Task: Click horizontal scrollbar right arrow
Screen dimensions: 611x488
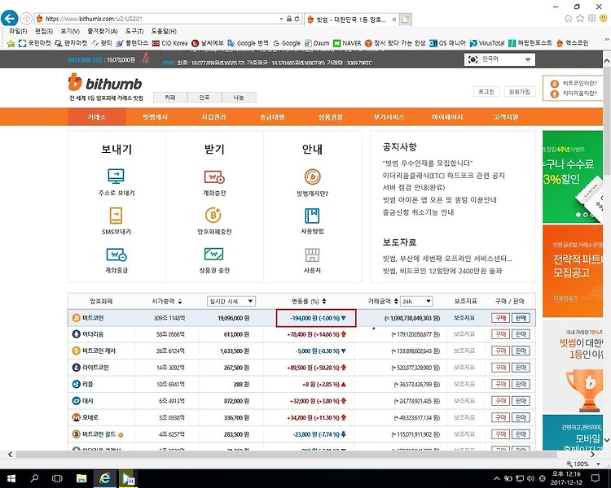Action: coord(592,454)
